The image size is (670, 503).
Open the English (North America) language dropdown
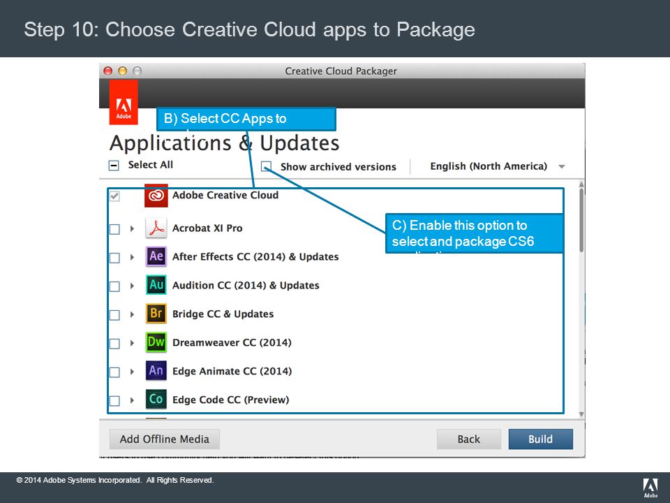pos(498,166)
